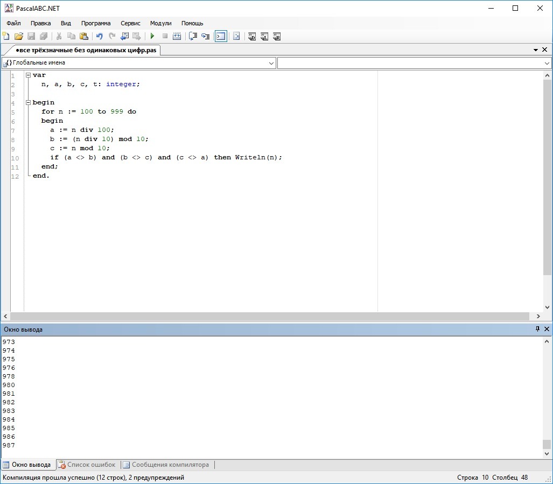Screen dimensions: 553x484
Task: Click the editor vertical scrollbar up arrow
Action: [x=547, y=75]
